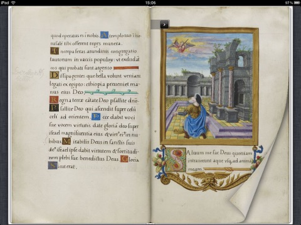Tap the battery icon in the status bar
The width and height of the screenshot is (301, 225).
pyautogui.click(x=297, y=2)
